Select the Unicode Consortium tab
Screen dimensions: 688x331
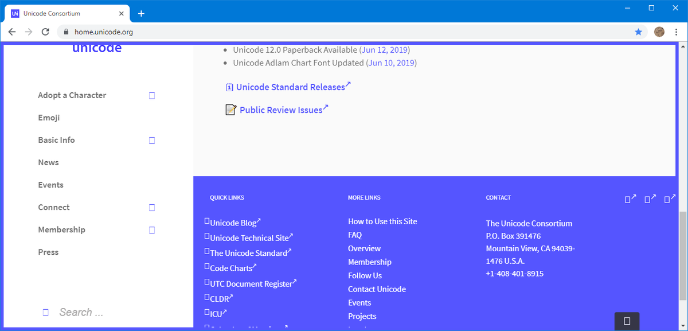(68, 13)
